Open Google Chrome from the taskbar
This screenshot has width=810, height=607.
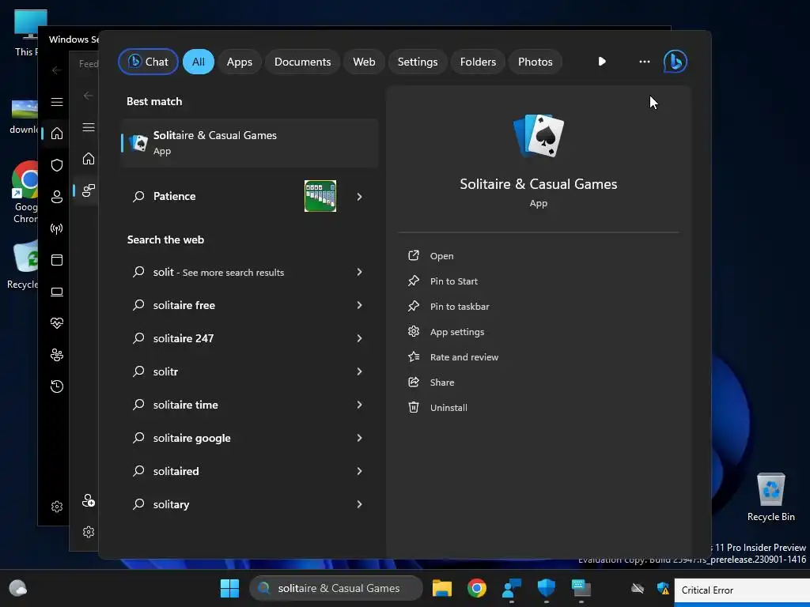(476, 588)
